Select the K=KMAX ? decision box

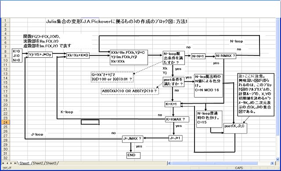[x=177, y=119]
